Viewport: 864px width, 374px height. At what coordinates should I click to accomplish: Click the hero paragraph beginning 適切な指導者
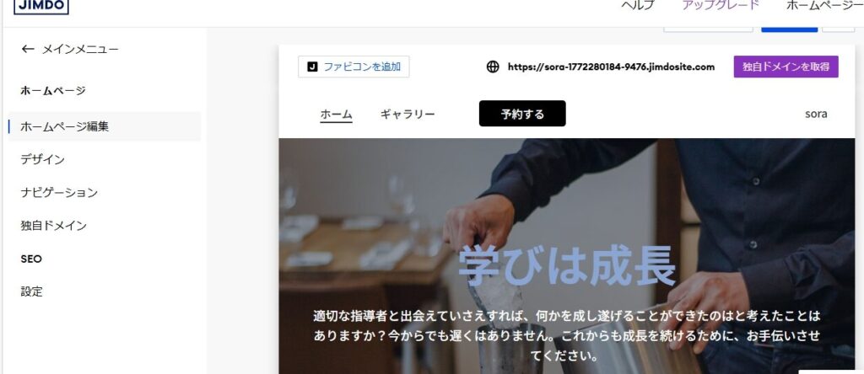click(567, 335)
